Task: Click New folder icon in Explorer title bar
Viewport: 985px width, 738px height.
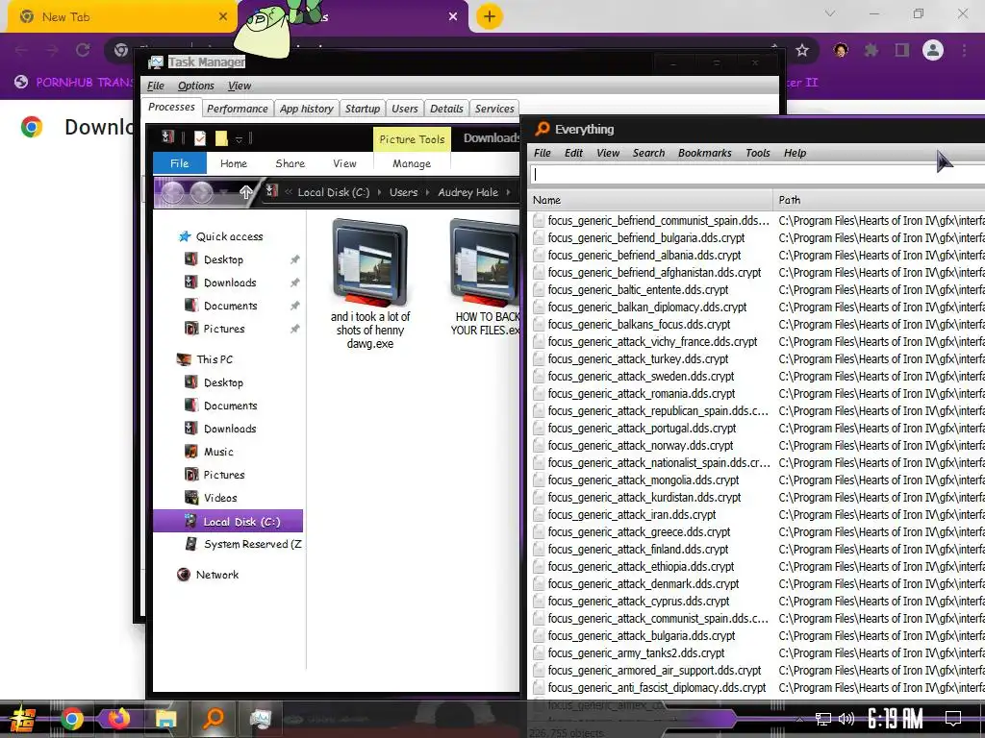Action: tap(221, 138)
